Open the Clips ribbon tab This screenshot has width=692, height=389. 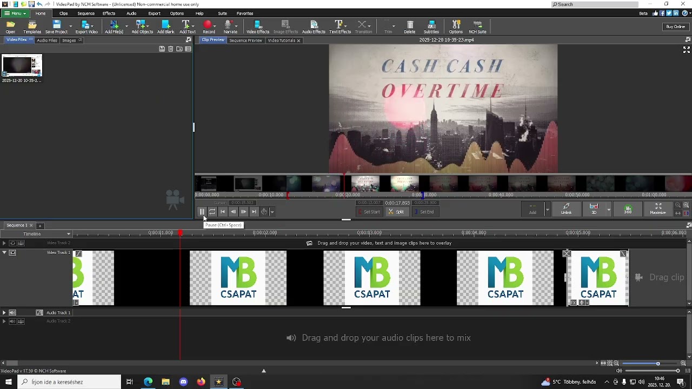point(64,13)
